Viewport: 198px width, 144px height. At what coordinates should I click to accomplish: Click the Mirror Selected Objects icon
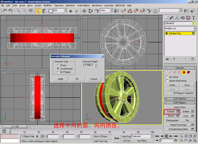pos(186,11)
